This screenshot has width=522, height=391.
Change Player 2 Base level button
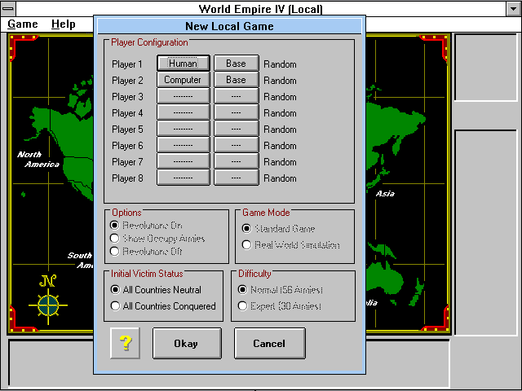pyautogui.click(x=237, y=80)
